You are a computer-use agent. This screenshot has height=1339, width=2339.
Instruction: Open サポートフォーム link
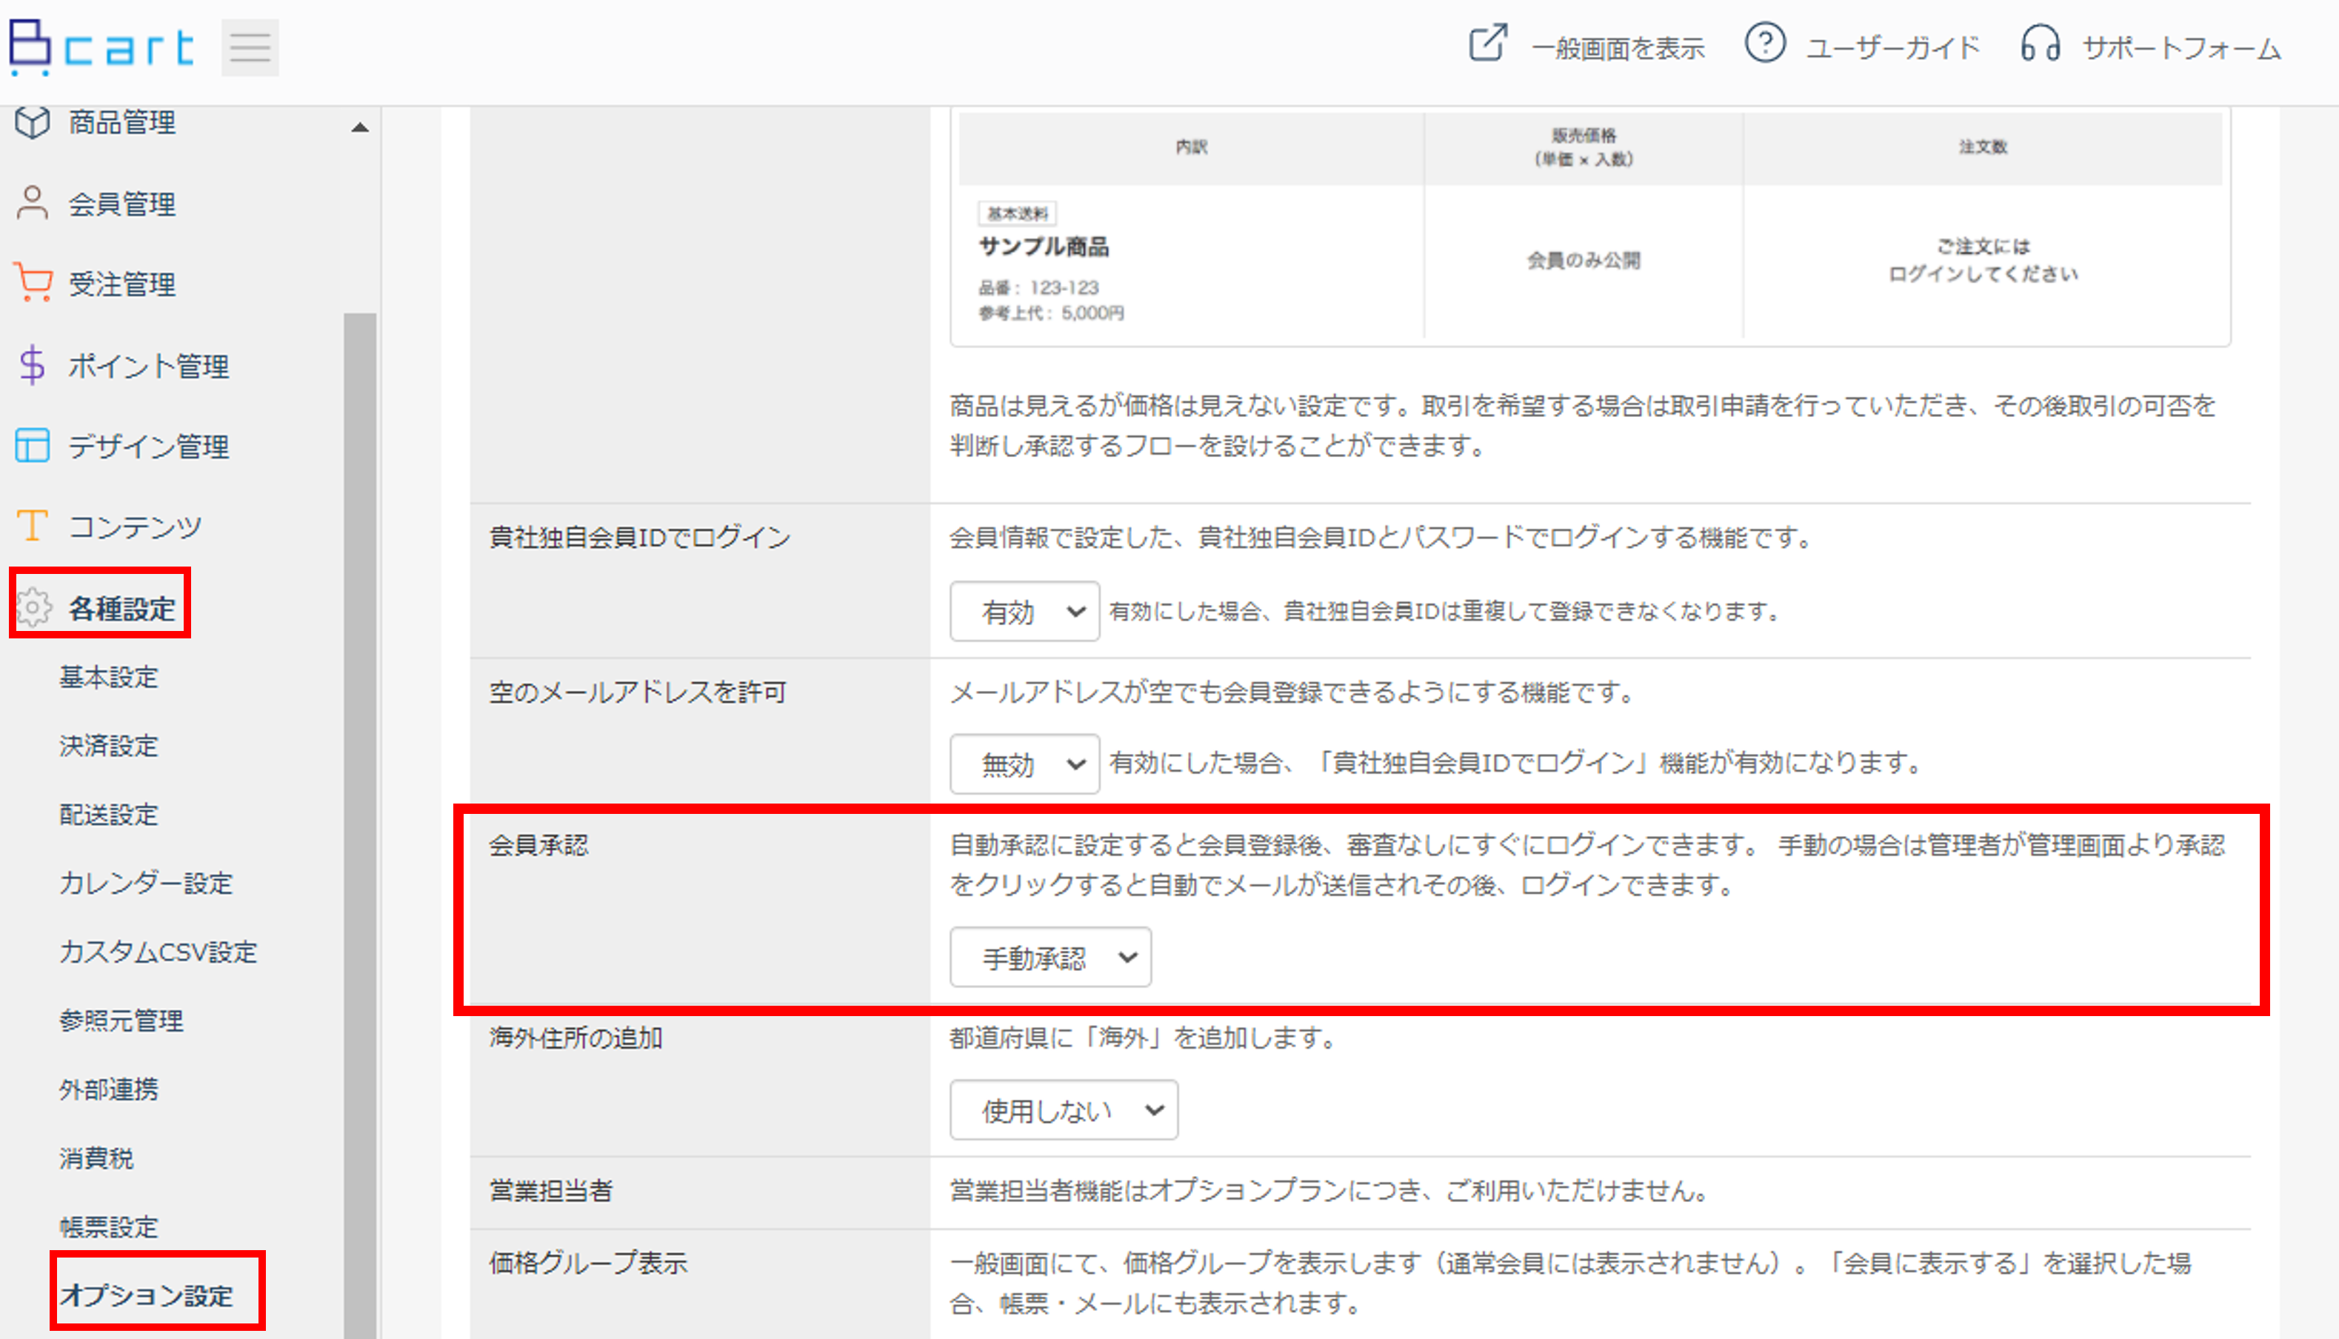pos(2182,48)
